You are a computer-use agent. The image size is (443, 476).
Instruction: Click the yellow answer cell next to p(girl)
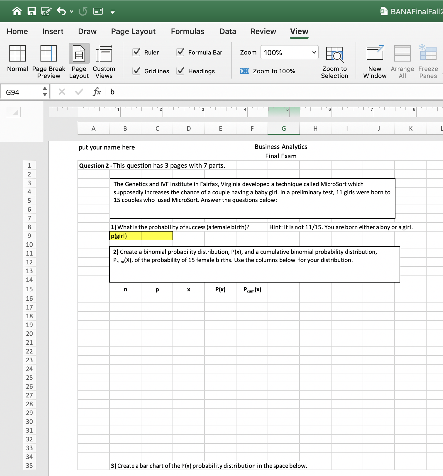click(x=157, y=236)
